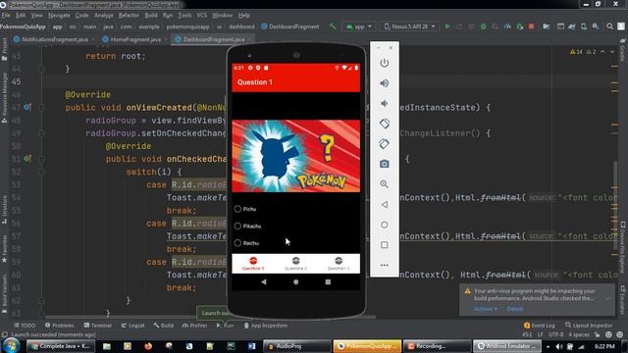Stop the running app (red square)

[532, 26]
